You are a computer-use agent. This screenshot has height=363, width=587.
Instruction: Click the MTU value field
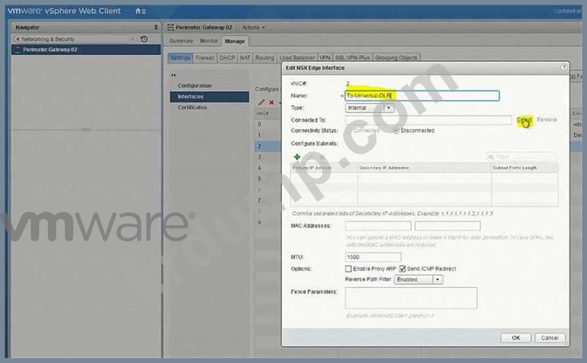(x=373, y=257)
